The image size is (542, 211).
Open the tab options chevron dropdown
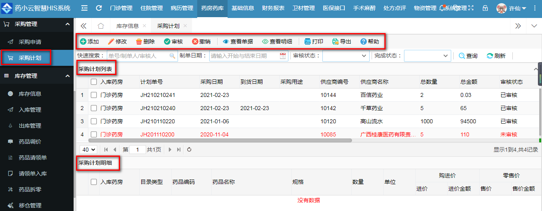pos(534,26)
